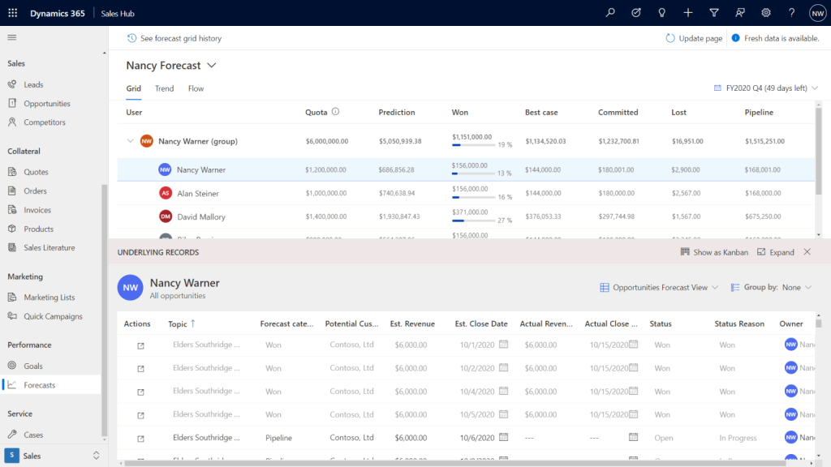Collapse the Nancy Warner (group) row

coord(131,141)
